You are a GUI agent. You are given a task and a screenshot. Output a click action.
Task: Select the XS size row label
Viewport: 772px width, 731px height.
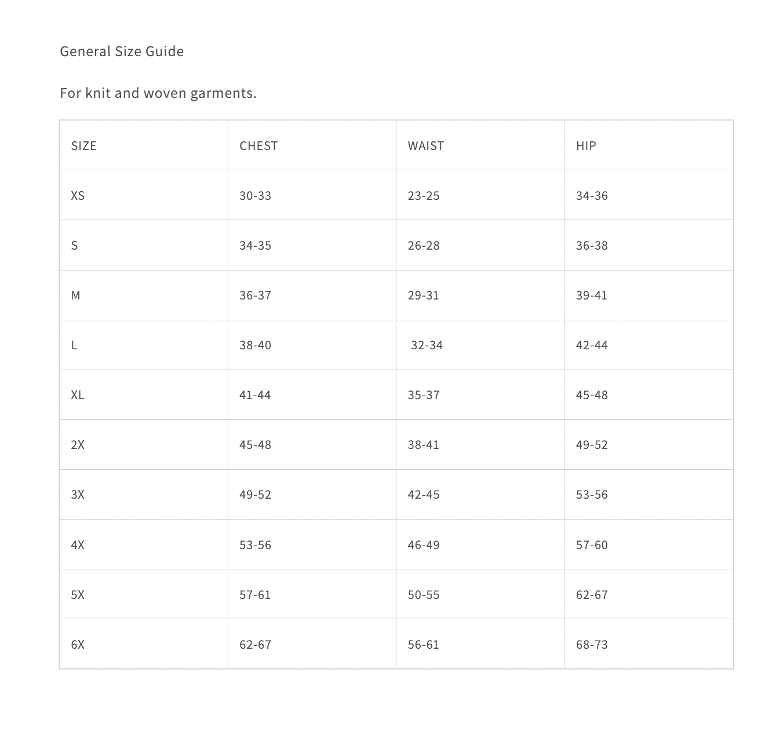pos(78,196)
